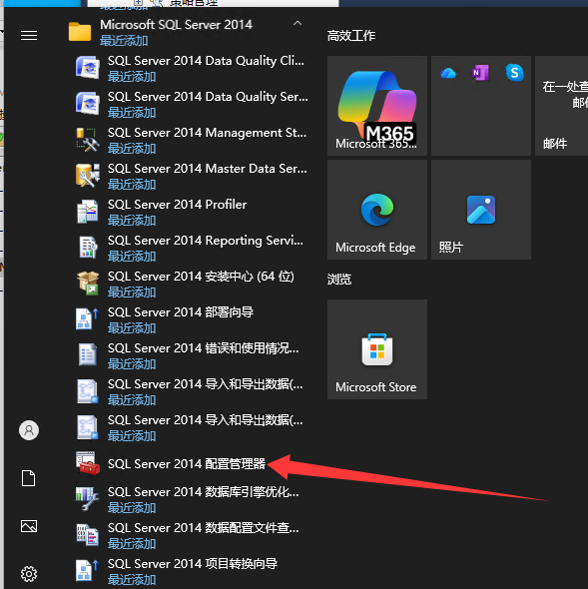
Task: Open Settings gear in Start sidebar
Action: coord(29,574)
